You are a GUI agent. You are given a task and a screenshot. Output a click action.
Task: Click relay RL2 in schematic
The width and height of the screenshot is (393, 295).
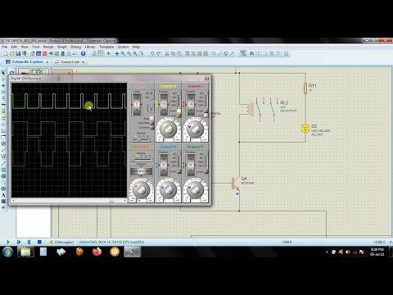pos(258,109)
